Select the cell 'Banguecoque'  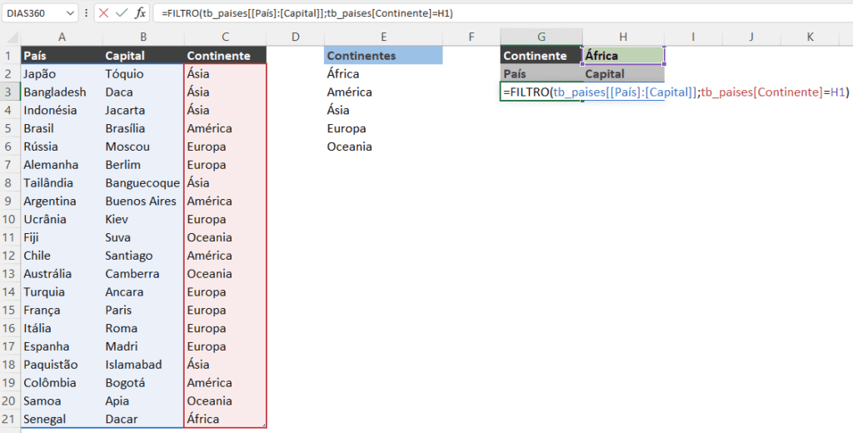[x=143, y=182]
